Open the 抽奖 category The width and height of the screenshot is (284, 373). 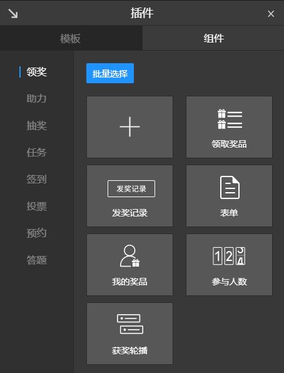click(x=36, y=125)
